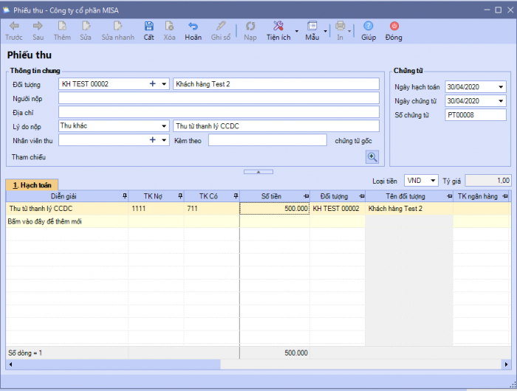Expand the Lý do nộp dropdown

(x=164, y=126)
